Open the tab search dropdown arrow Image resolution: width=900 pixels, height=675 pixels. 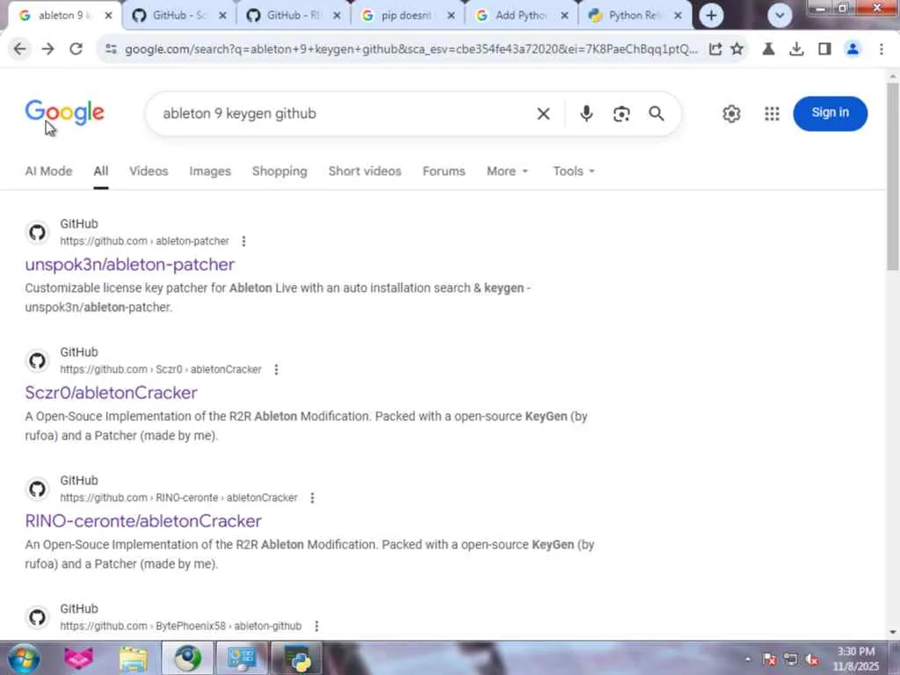tap(780, 16)
